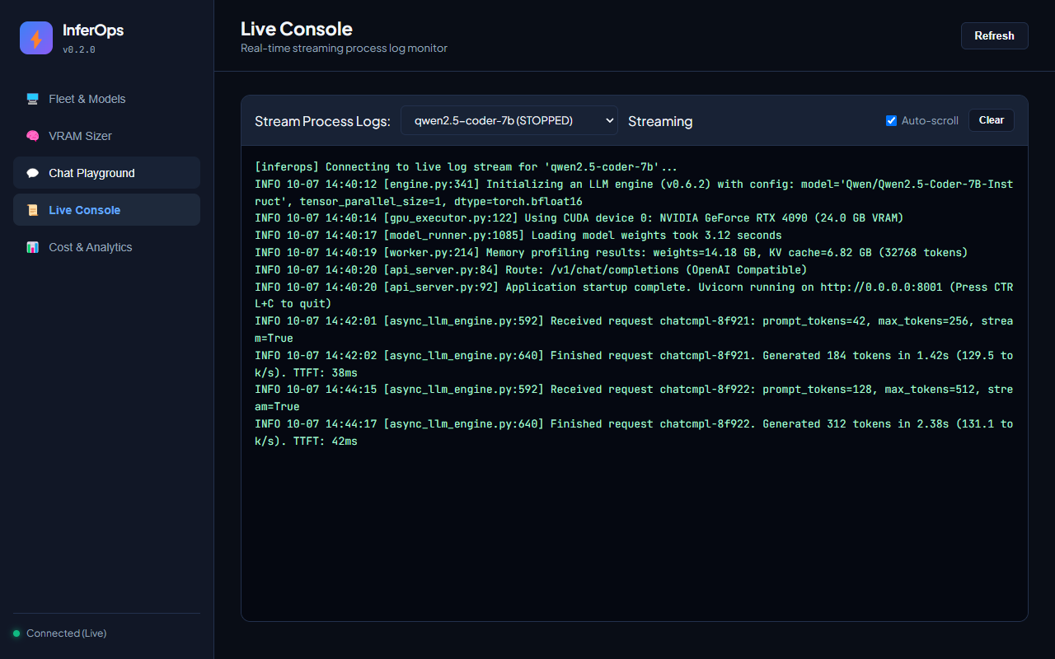Screen dimensions: 1055x659
Task: Click the gpu_executor.py CUDA device log line
Action: click(x=579, y=218)
